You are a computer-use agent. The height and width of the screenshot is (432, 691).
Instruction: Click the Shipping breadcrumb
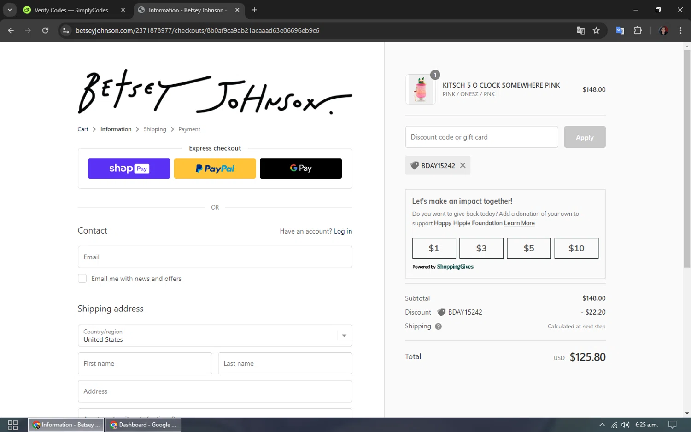155,129
